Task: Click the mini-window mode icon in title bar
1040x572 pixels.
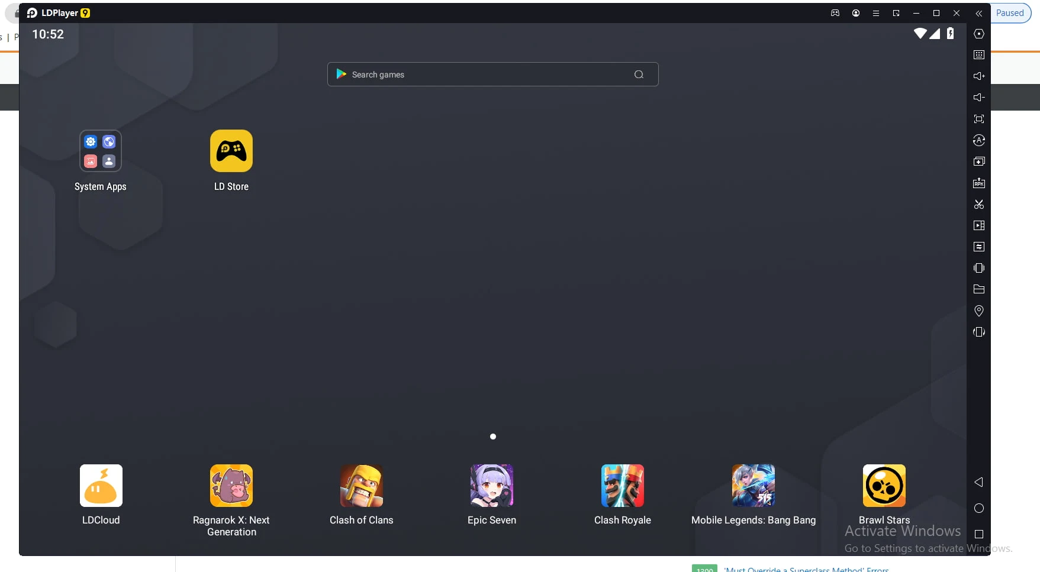Action: 896,13
